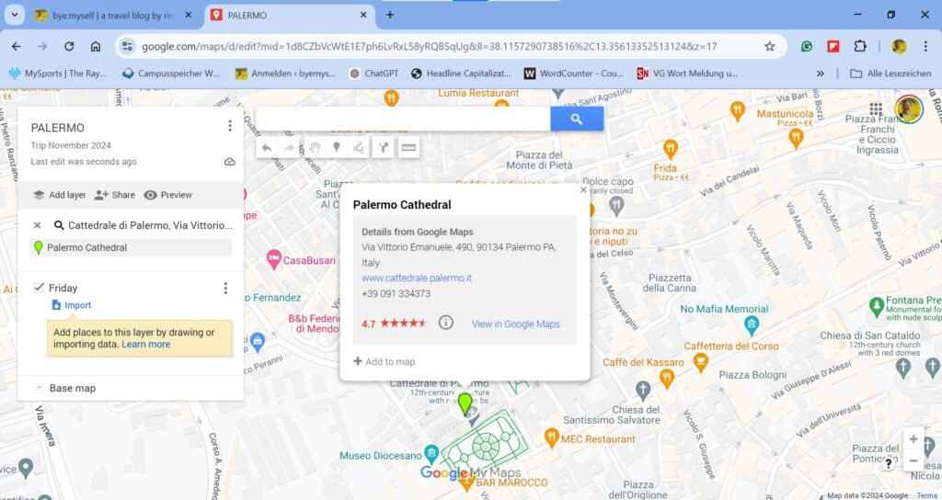Redo the last map edit
Viewport: 942px width, 500px height.
click(289, 148)
